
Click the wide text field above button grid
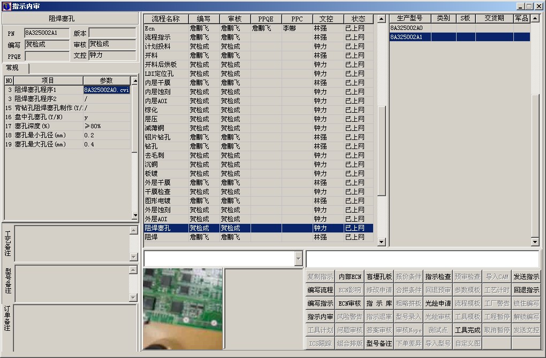(423, 259)
